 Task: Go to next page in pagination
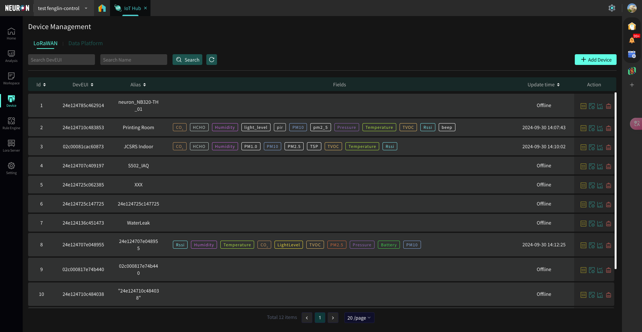333,318
